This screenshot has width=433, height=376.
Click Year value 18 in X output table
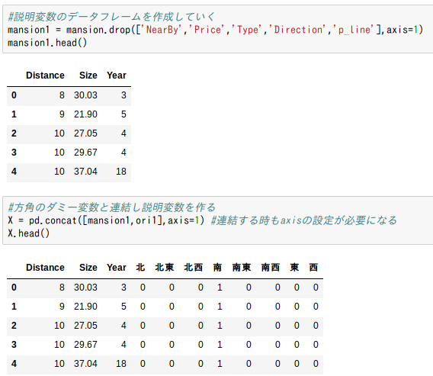(x=121, y=364)
